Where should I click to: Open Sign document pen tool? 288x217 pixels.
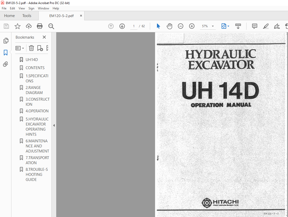pos(277,26)
